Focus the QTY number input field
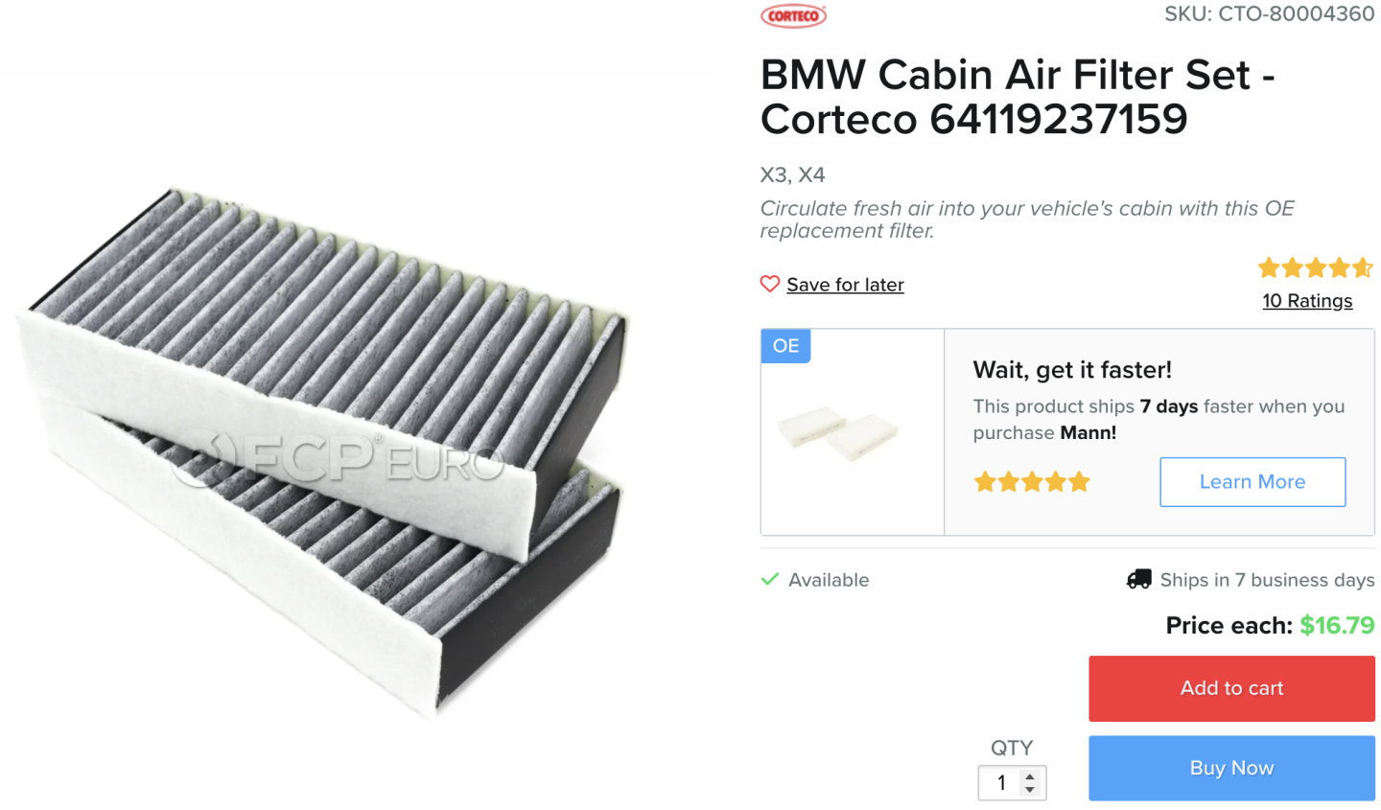 coord(1001,783)
